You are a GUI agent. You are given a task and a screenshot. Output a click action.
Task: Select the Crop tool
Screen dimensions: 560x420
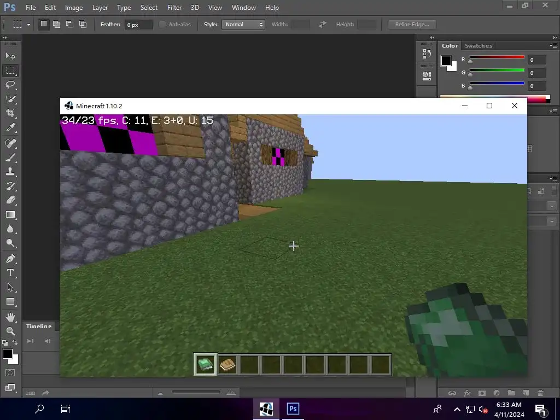(x=10, y=113)
